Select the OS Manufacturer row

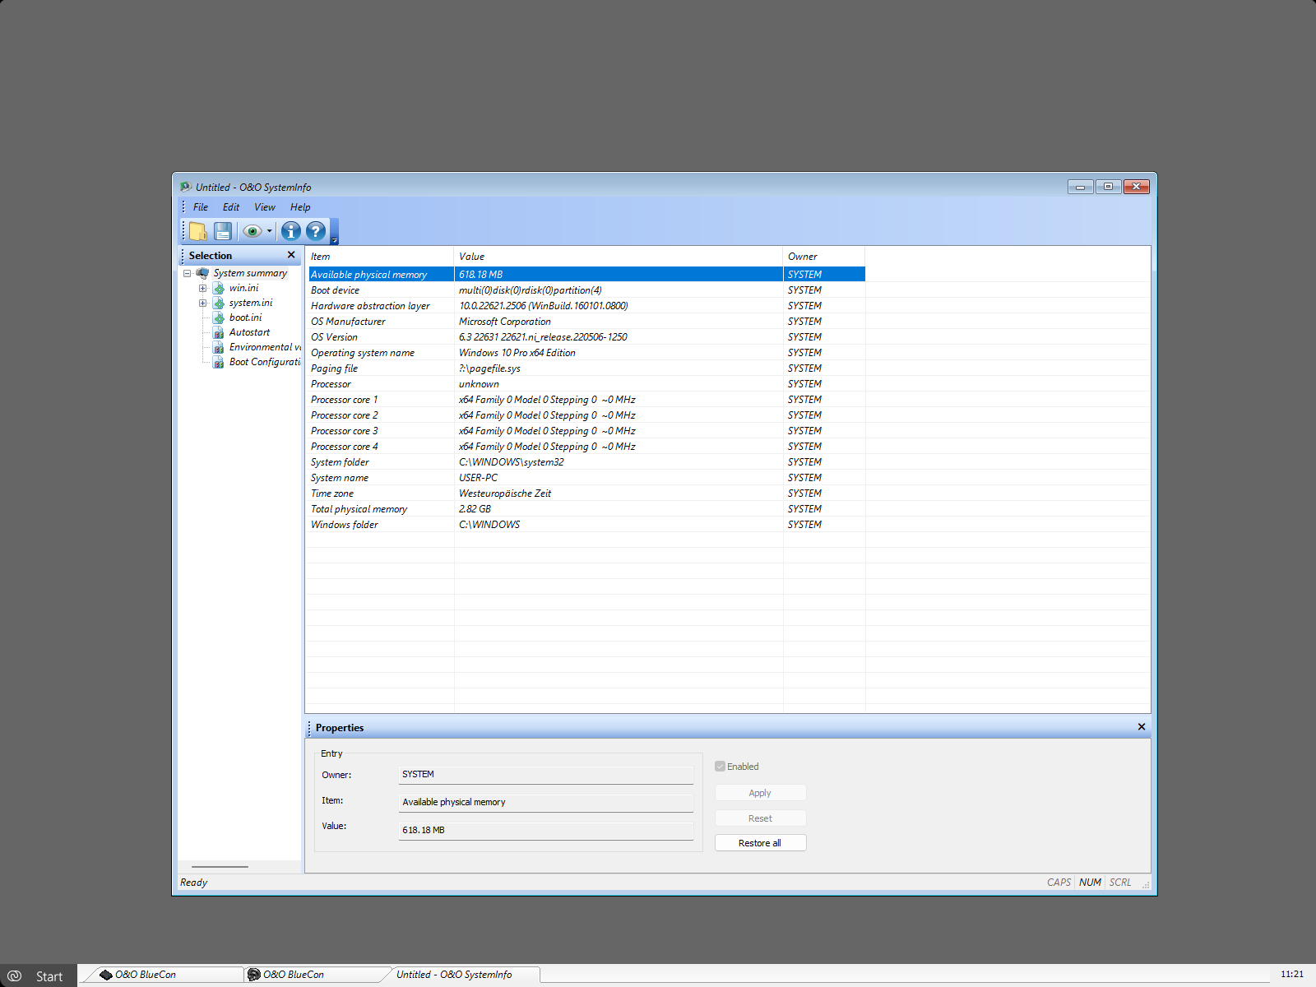(586, 322)
